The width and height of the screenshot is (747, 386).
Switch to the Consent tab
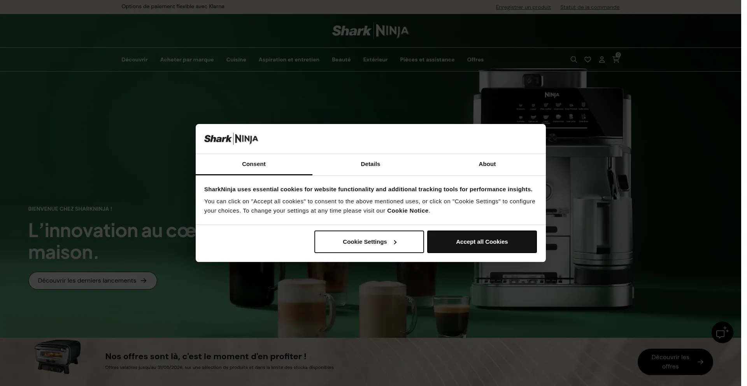coord(254,164)
